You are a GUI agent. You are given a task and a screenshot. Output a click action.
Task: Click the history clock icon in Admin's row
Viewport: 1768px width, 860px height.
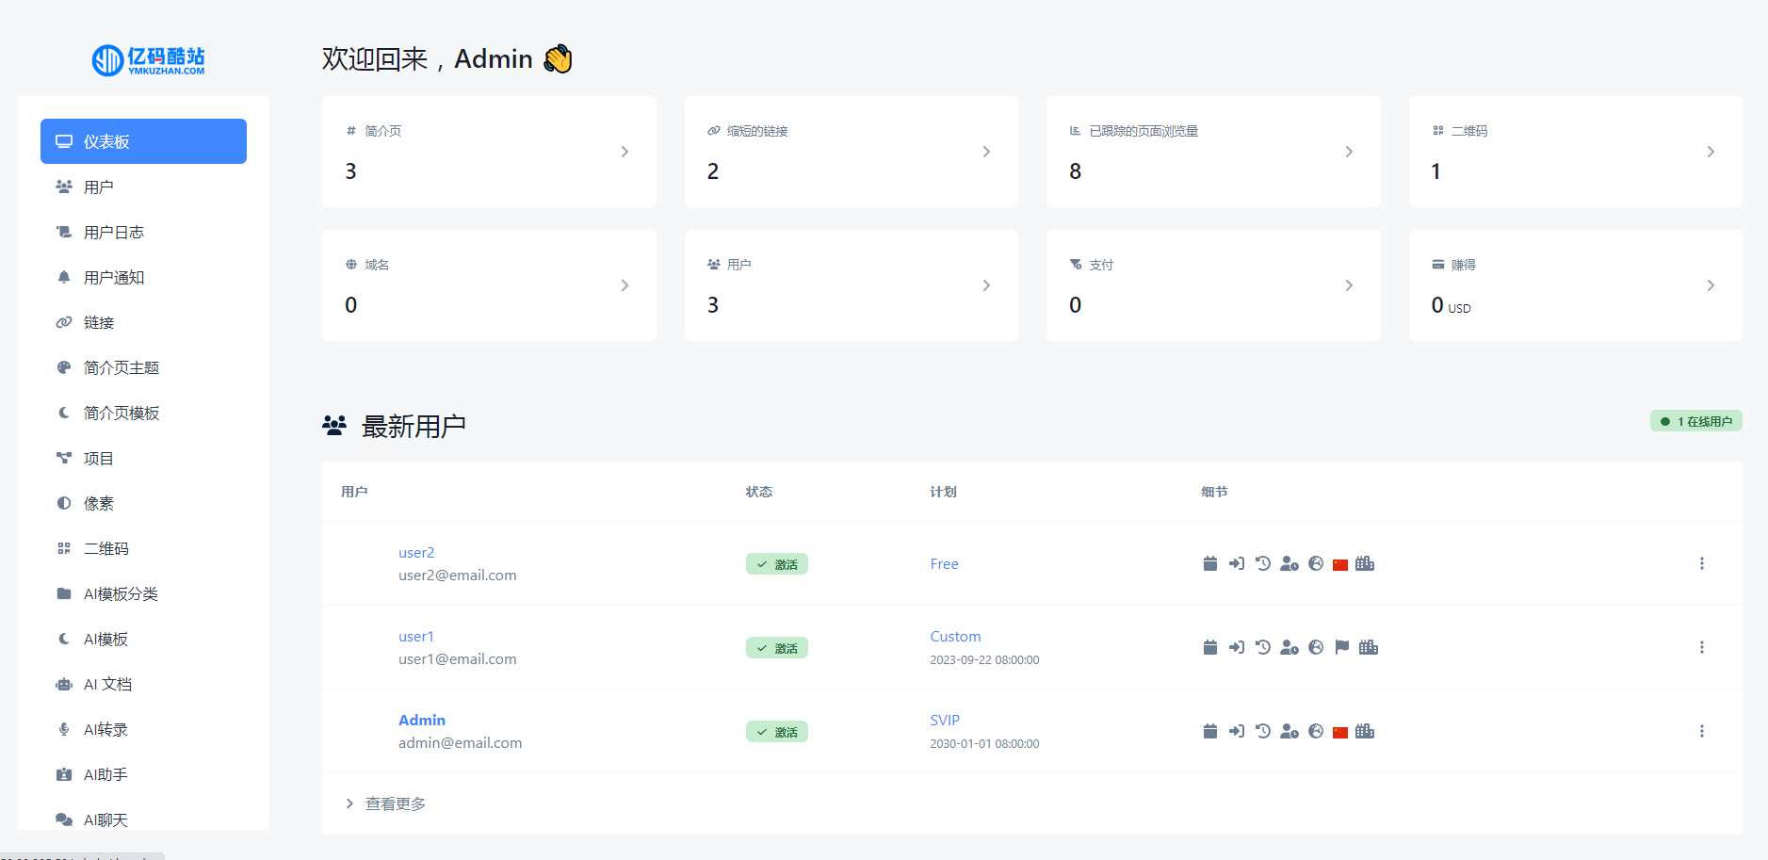click(1263, 731)
